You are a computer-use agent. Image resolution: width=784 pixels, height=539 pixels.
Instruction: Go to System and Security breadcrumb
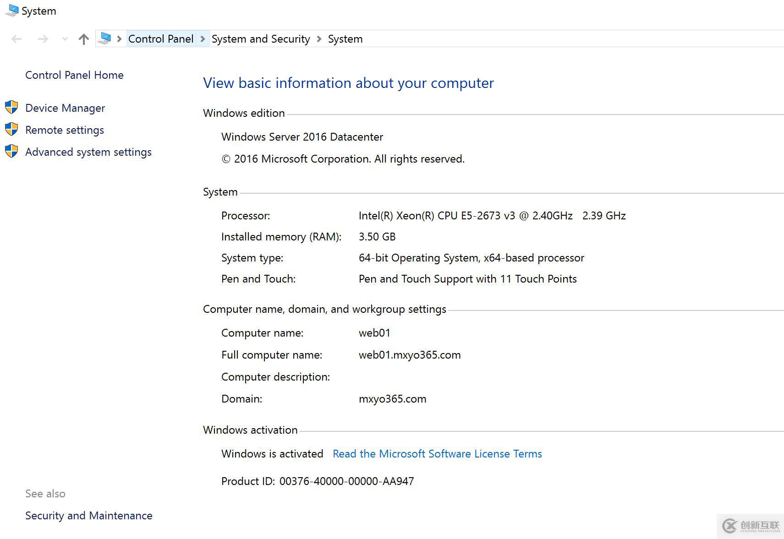point(261,39)
